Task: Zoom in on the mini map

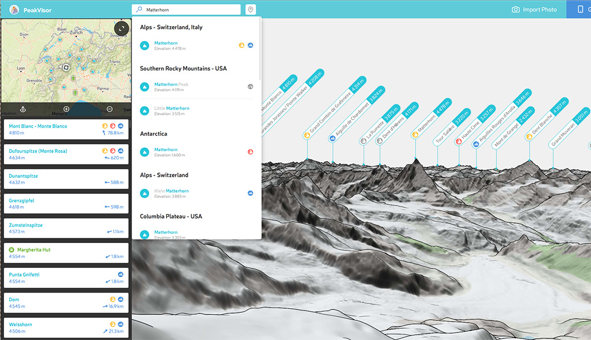Action: 66,109
